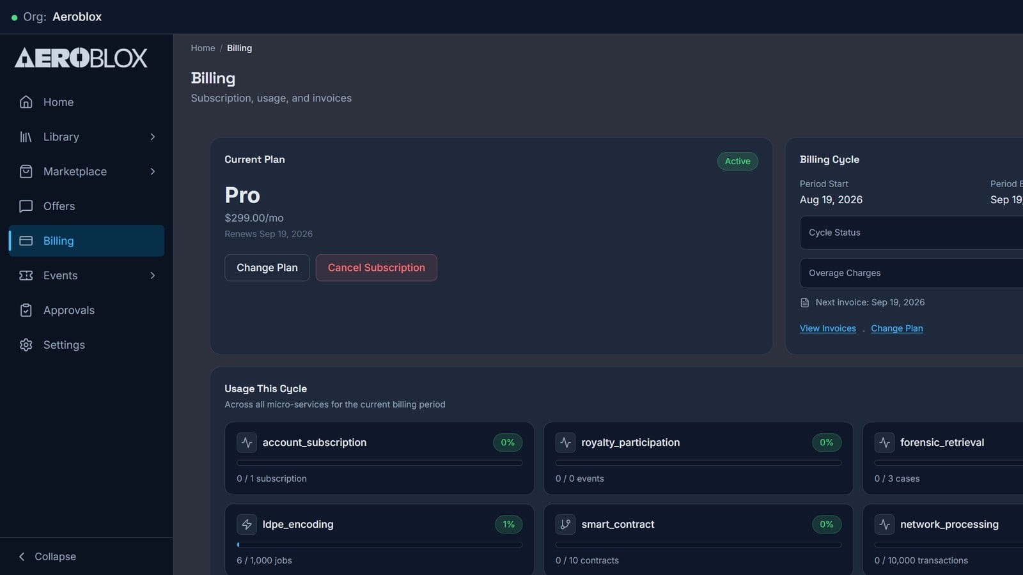
Task: Click the Org: Aeroblox label
Action: pos(63,17)
